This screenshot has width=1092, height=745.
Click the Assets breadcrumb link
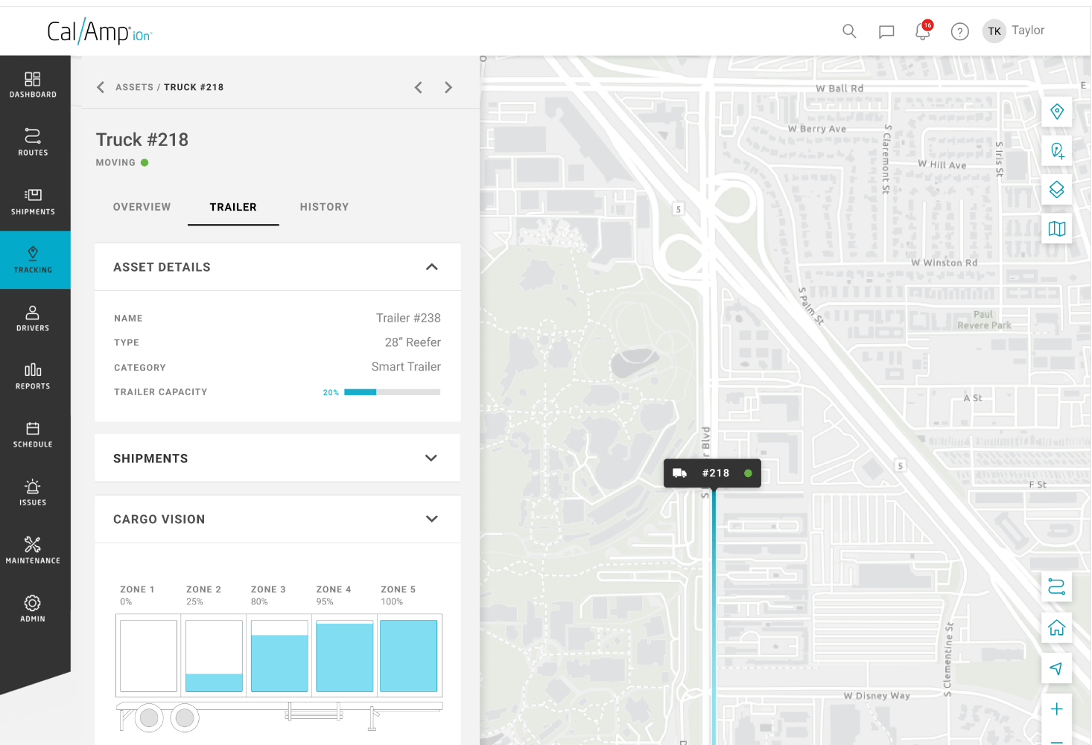(x=135, y=87)
